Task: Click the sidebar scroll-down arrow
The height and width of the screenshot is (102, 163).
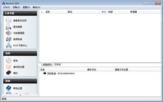Action: point(20,95)
